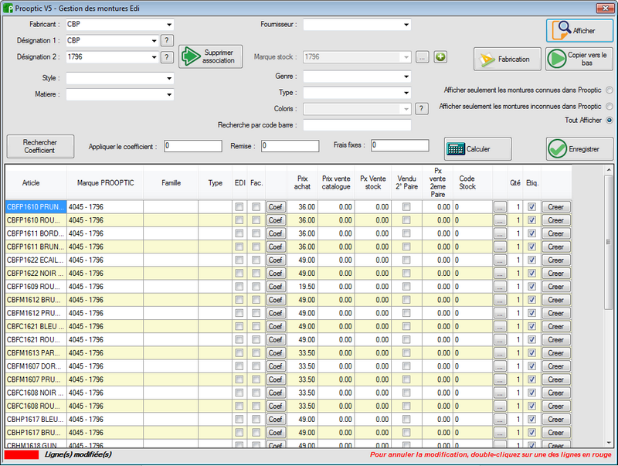The image size is (618, 466).
Task: Click the scrollbar up arrow
Action: (609, 170)
